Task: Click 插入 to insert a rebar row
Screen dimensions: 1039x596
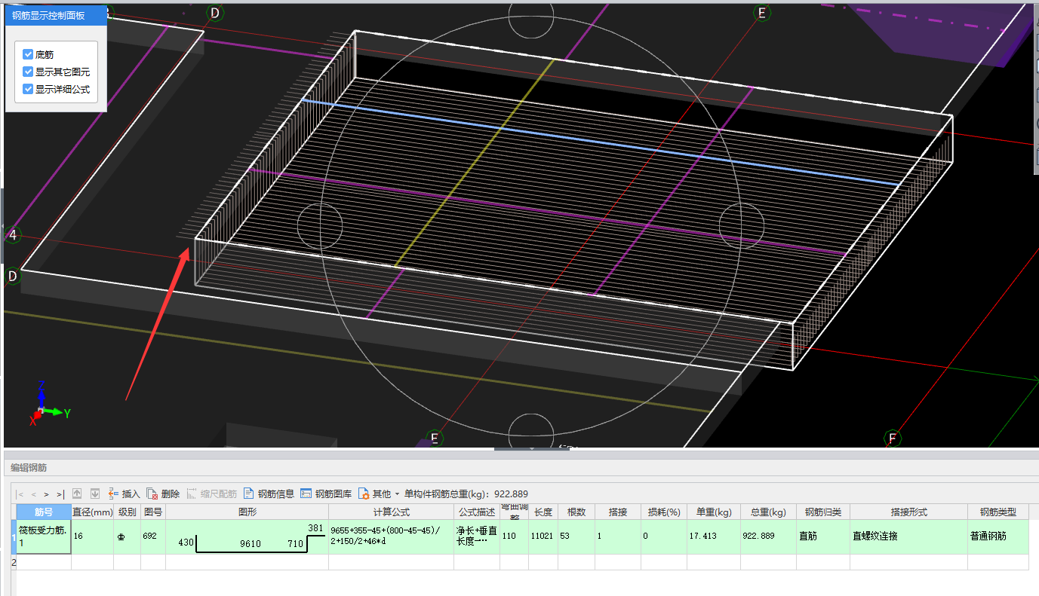Action: click(124, 494)
